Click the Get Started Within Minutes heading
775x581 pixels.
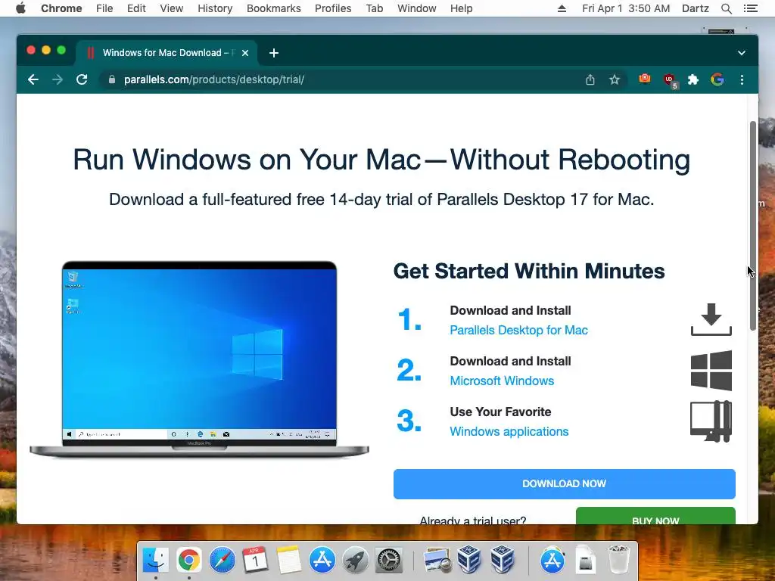pos(529,272)
